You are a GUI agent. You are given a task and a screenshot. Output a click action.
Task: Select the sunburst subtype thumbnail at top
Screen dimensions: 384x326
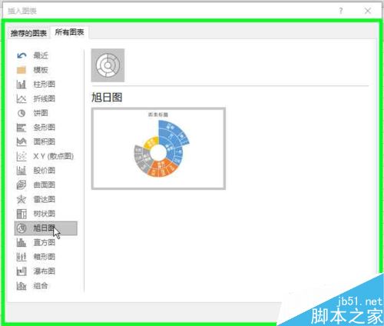[108, 65]
